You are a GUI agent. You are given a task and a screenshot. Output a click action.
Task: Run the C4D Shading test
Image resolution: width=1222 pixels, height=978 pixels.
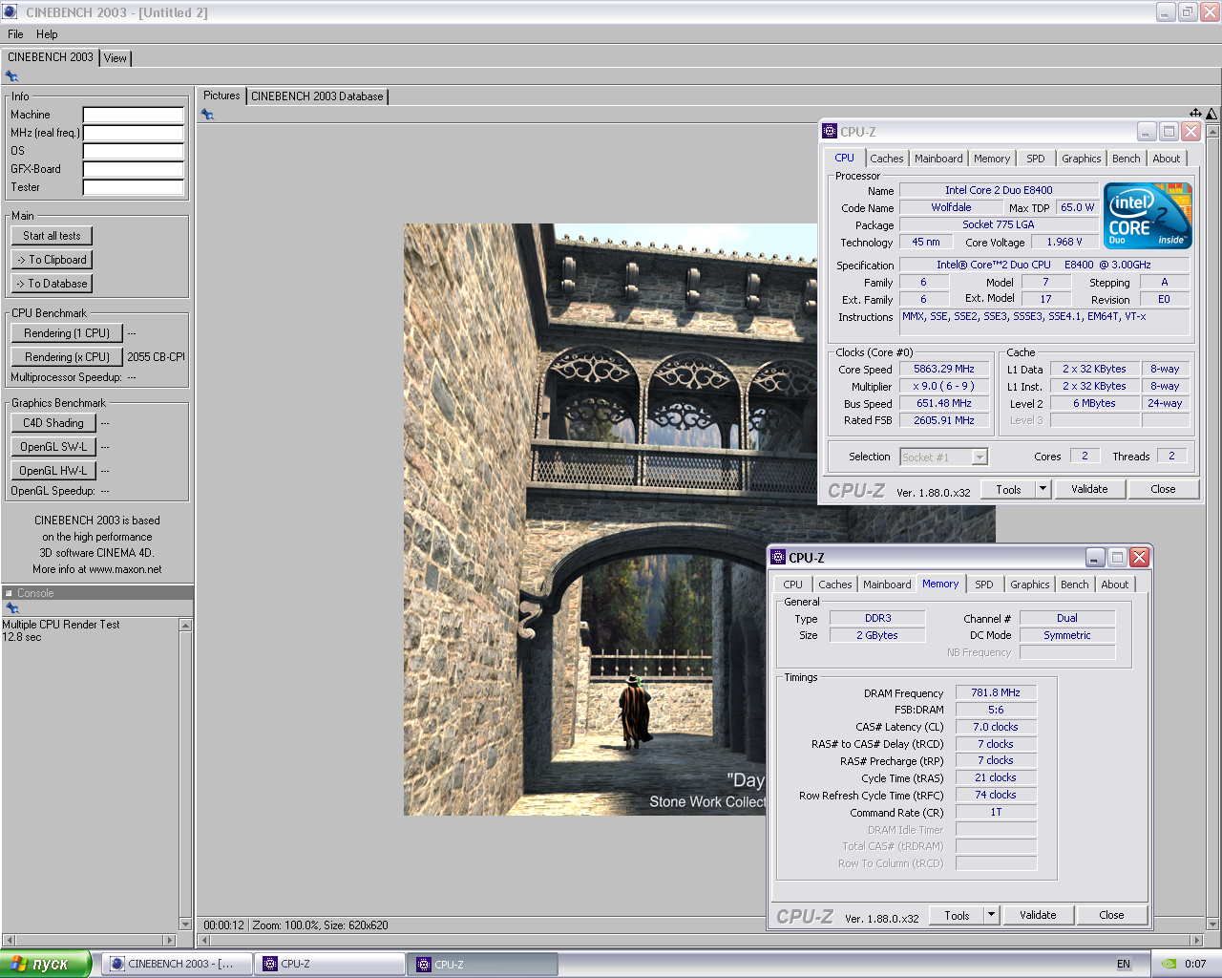[53, 423]
